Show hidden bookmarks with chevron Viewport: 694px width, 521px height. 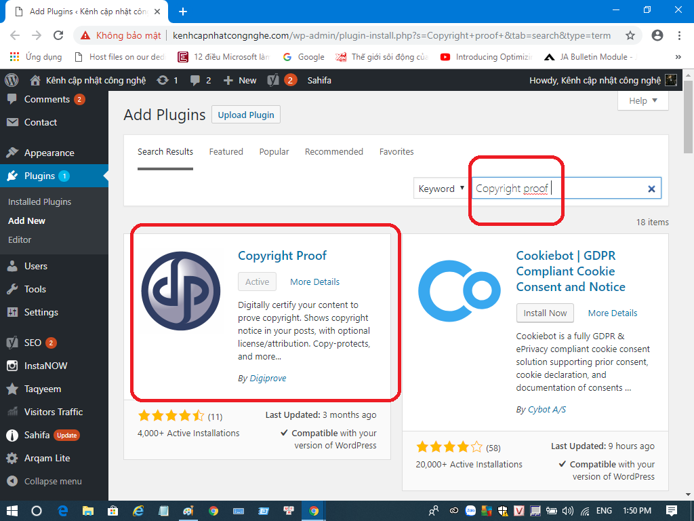[678, 57]
